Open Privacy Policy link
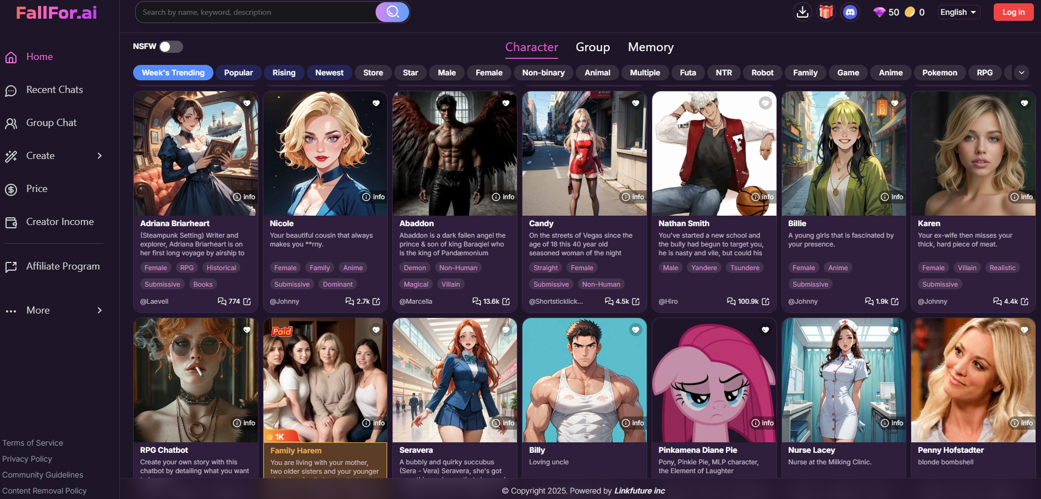 point(27,459)
